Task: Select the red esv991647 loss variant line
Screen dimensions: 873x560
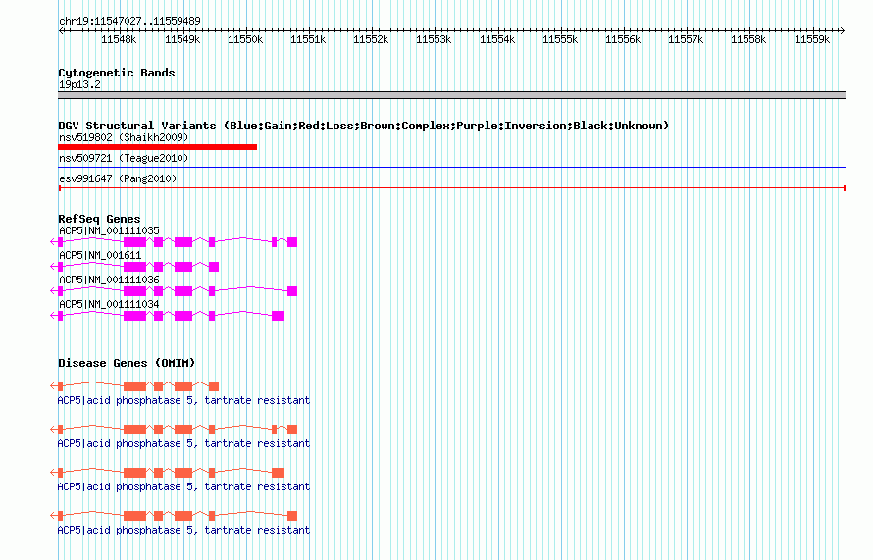Action: (x=451, y=188)
